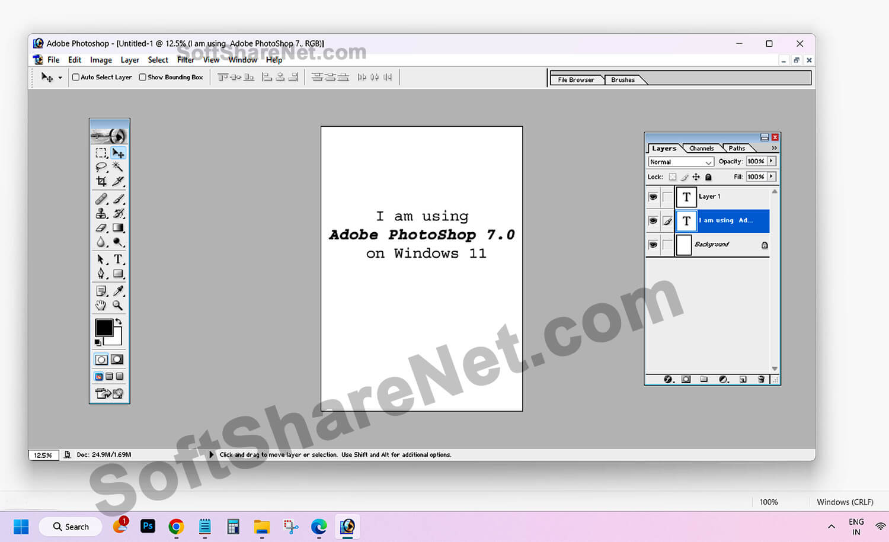This screenshot has height=542, width=889.
Task: Hide Layer 1 using its eye icon
Action: 653,197
